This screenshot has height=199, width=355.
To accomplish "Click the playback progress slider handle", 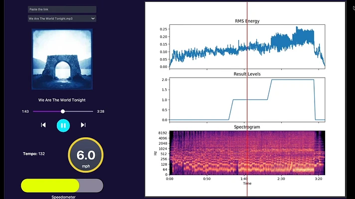I will coord(63,111).
